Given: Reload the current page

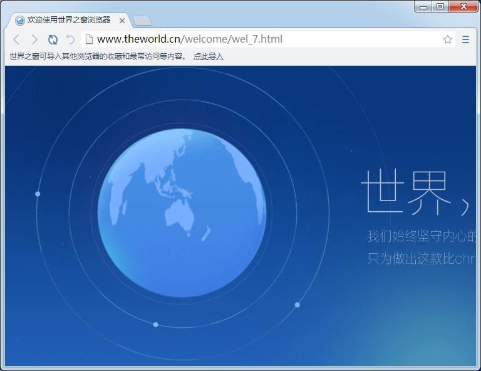Looking at the screenshot, I should [x=53, y=39].
